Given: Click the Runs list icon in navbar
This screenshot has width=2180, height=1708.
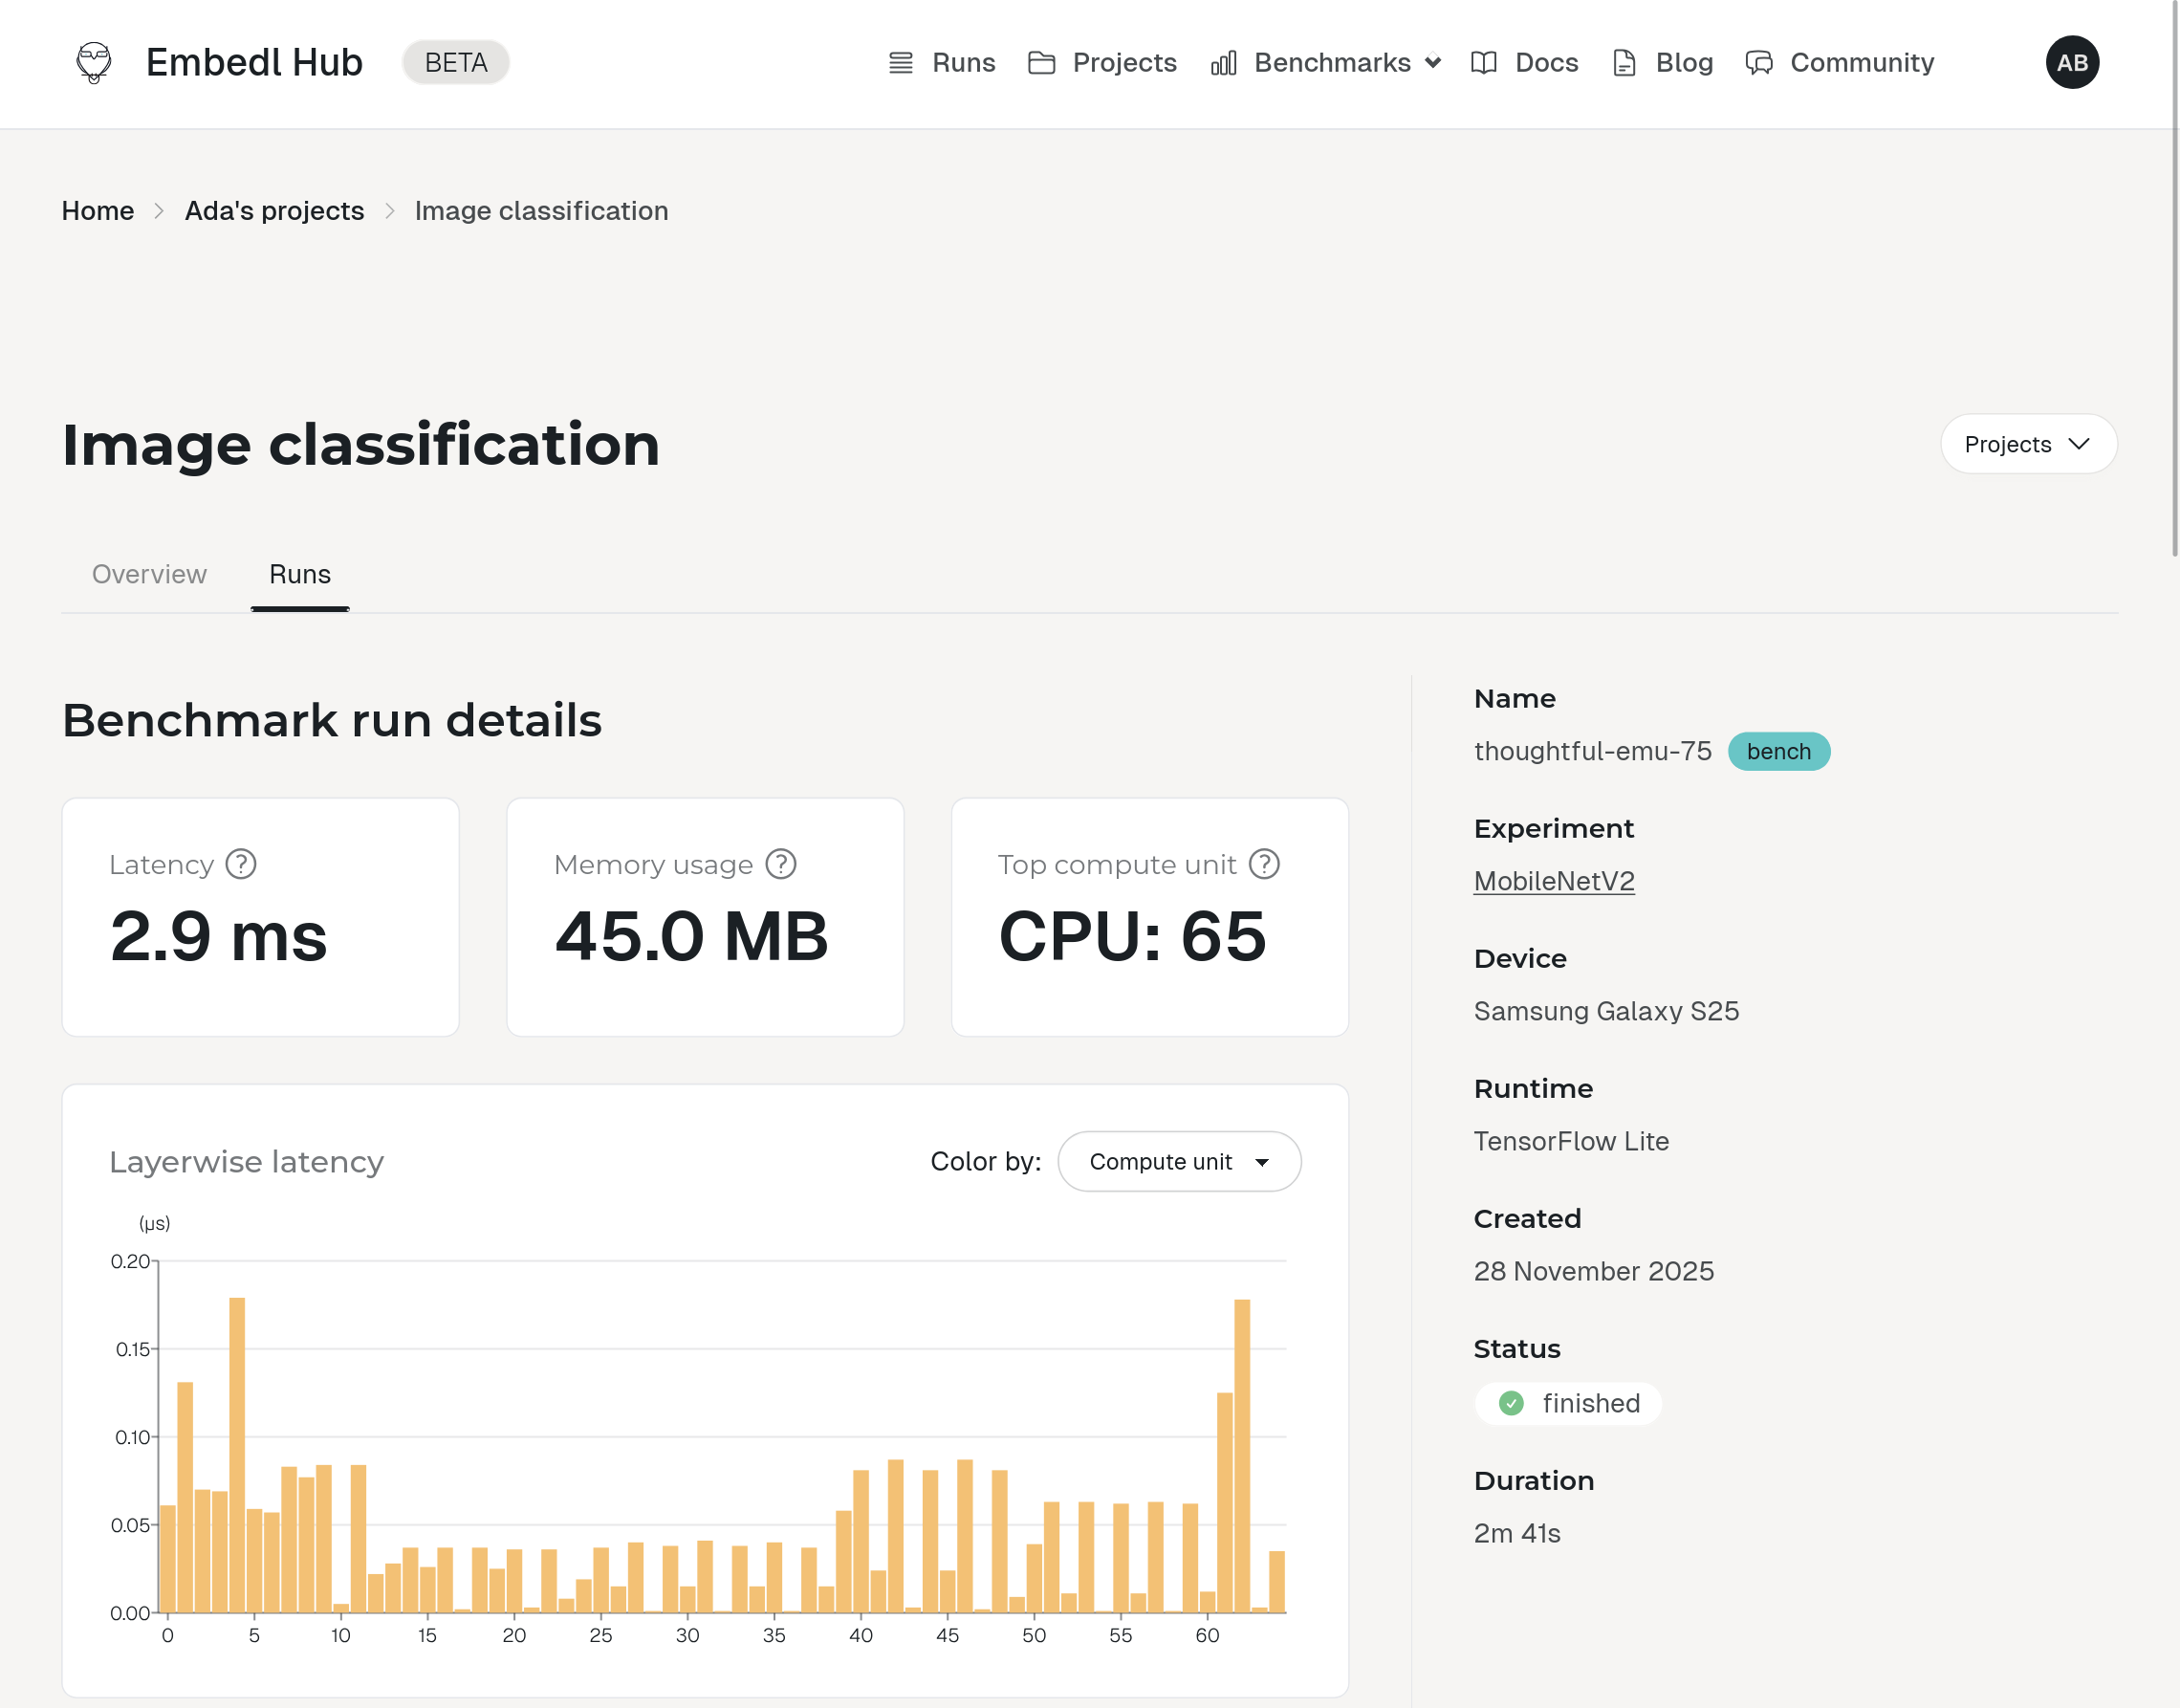Looking at the screenshot, I should pos(901,63).
